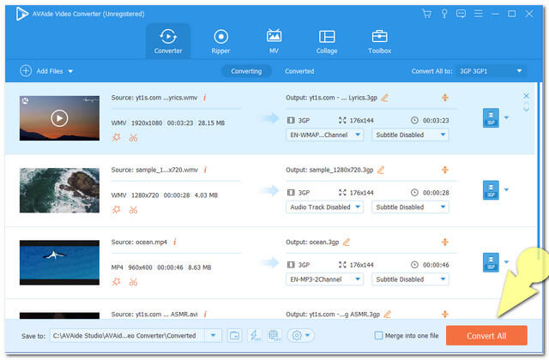This screenshot has height=360, width=549.
Task: Expand the Save to path dropdown
Action: (x=213, y=335)
